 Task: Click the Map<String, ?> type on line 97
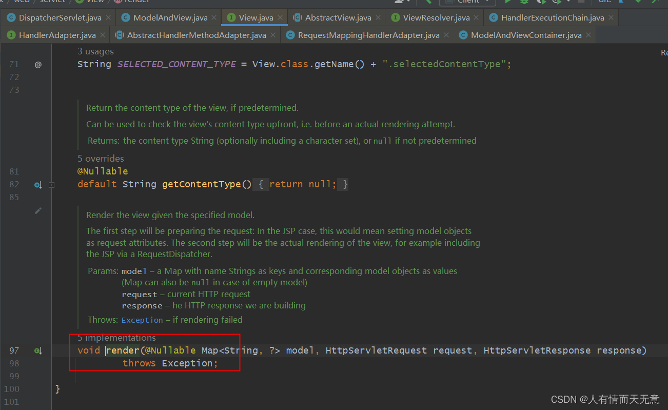(x=241, y=350)
